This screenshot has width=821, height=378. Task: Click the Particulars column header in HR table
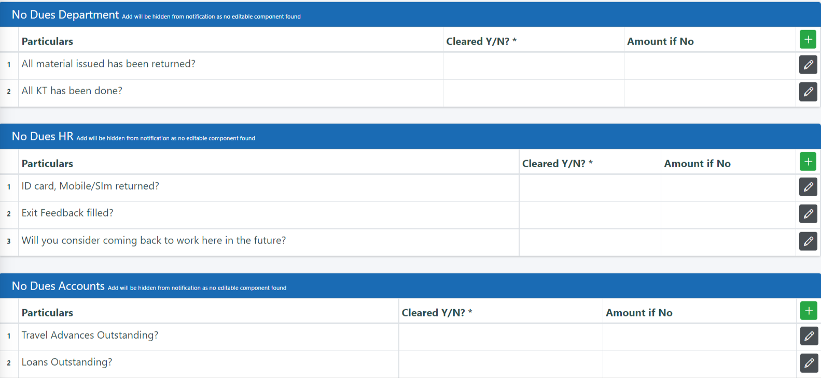(x=47, y=164)
